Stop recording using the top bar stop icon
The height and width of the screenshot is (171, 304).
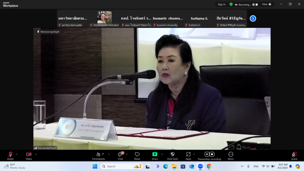[257, 4]
